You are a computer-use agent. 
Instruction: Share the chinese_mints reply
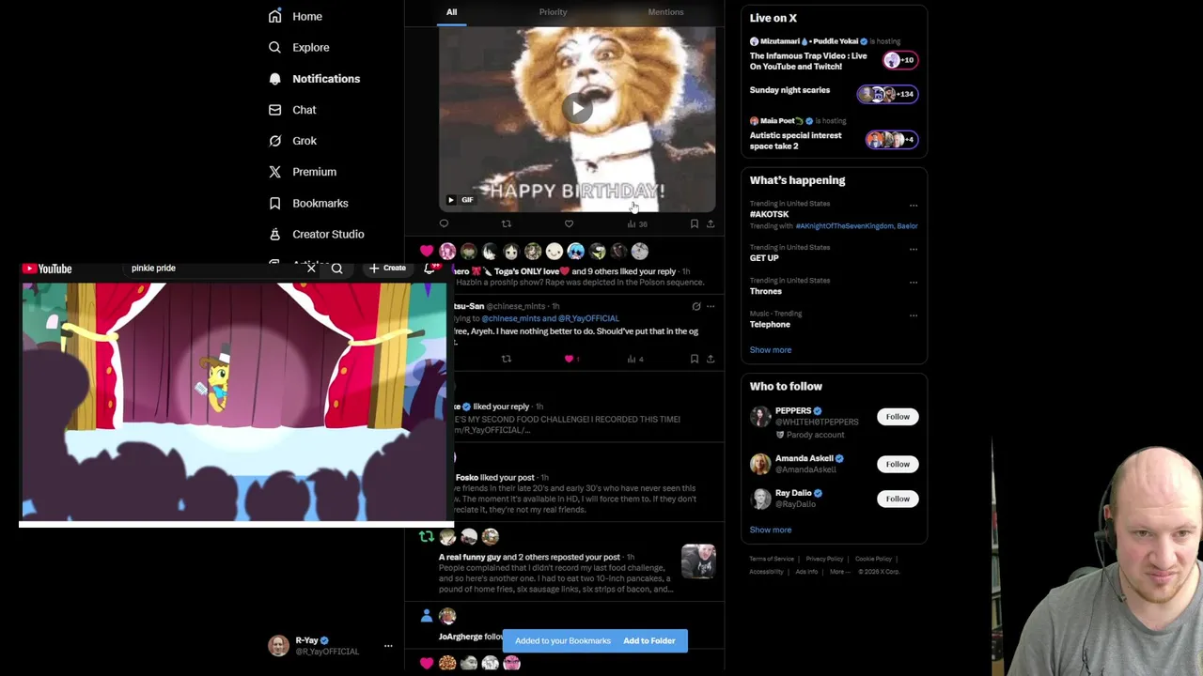(x=711, y=359)
